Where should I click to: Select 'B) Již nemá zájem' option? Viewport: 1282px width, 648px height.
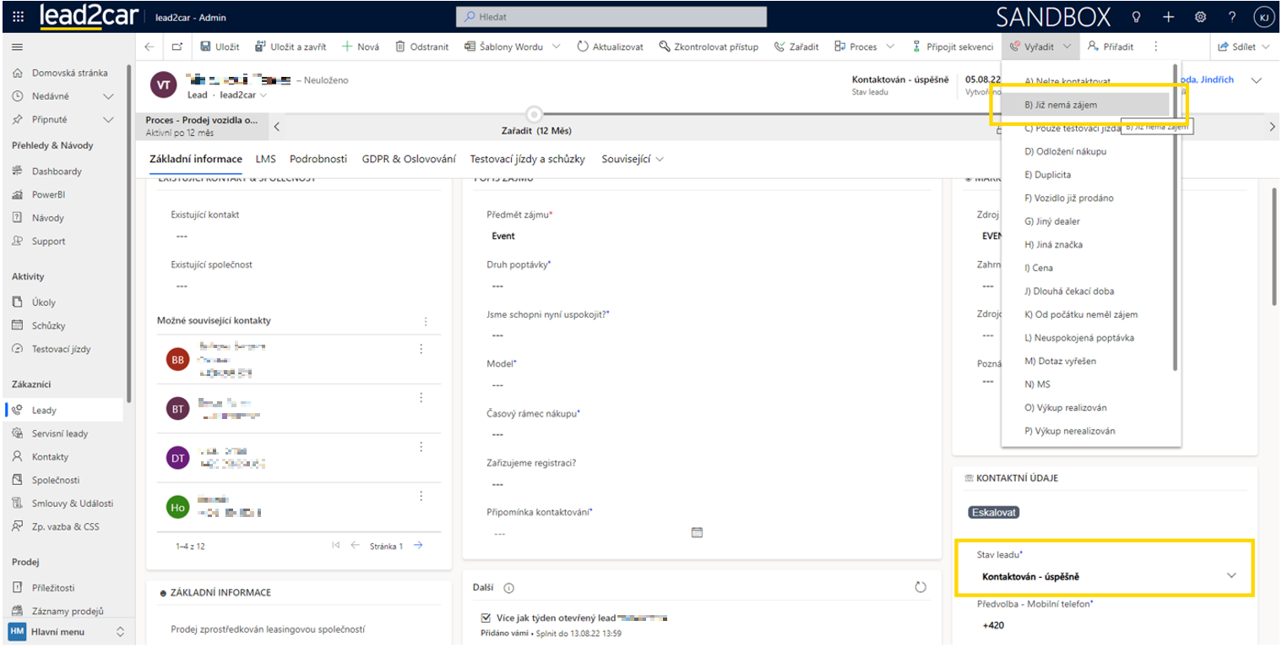click(1060, 105)
